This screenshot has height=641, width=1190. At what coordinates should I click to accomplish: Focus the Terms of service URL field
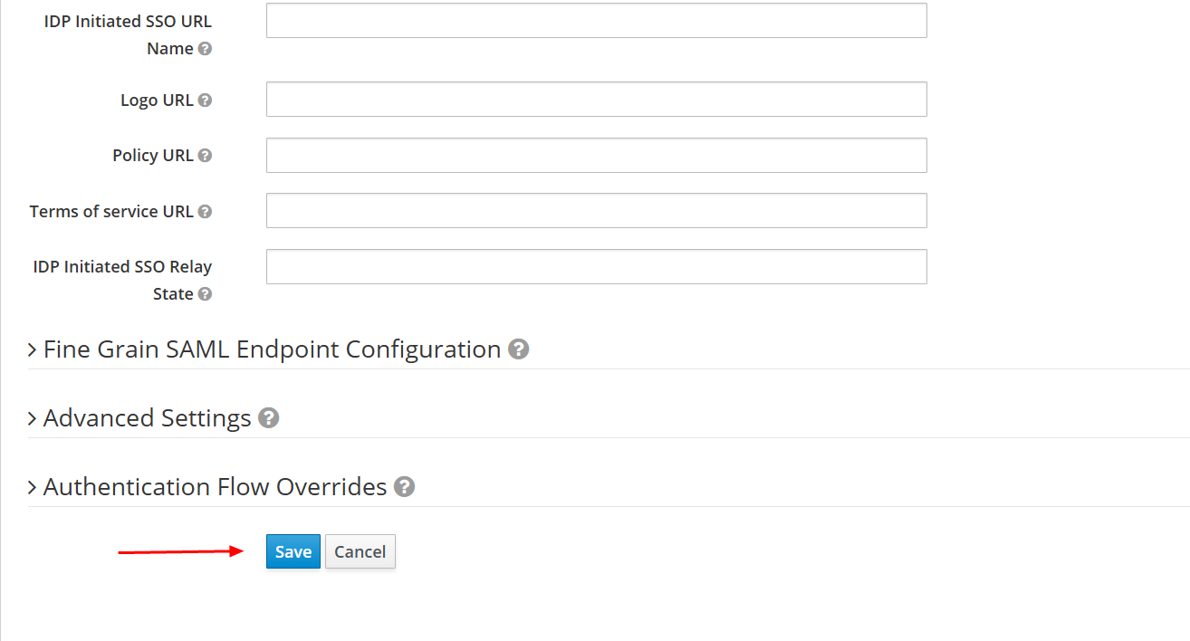click(x=596, y=210)
